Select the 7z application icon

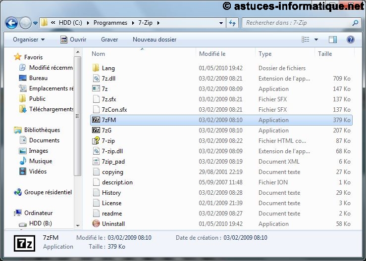click(x=96, y=88)
